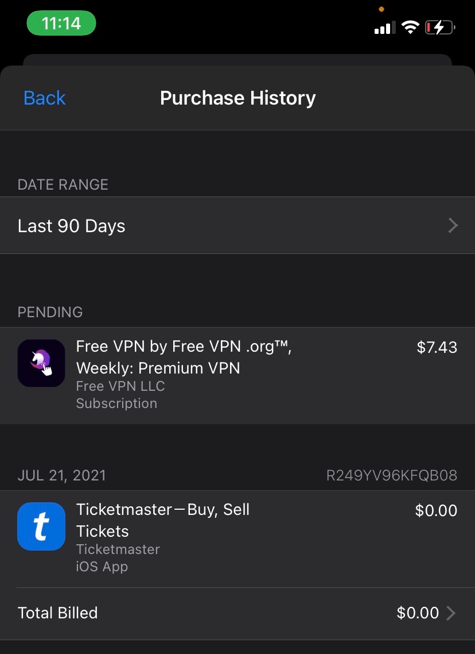Tap the order ID R249YV96KFQB08

pos(391,475)
